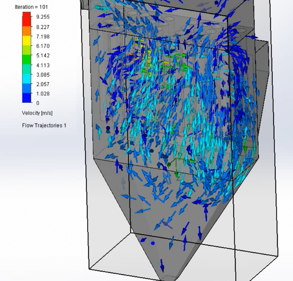
Task: Click the 5.142 legend value
Action: [x=43, y=56]
